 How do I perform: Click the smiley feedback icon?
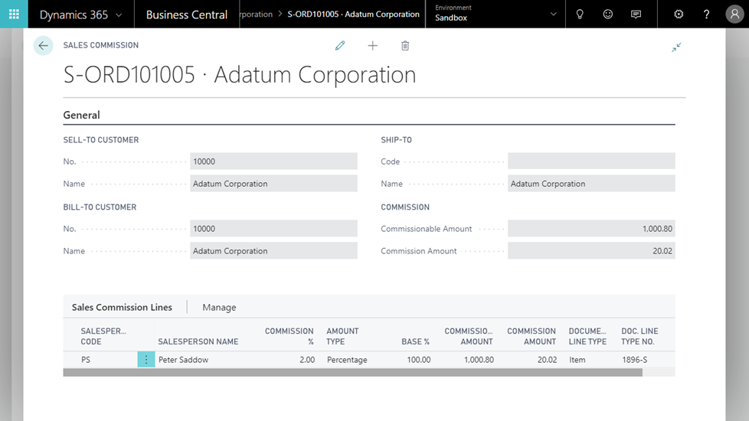pyautogui.click(x=607, y=15)
